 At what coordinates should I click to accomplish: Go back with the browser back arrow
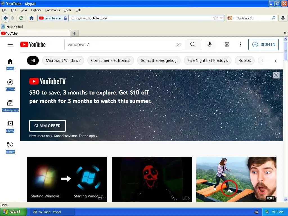tap(5, 18)
